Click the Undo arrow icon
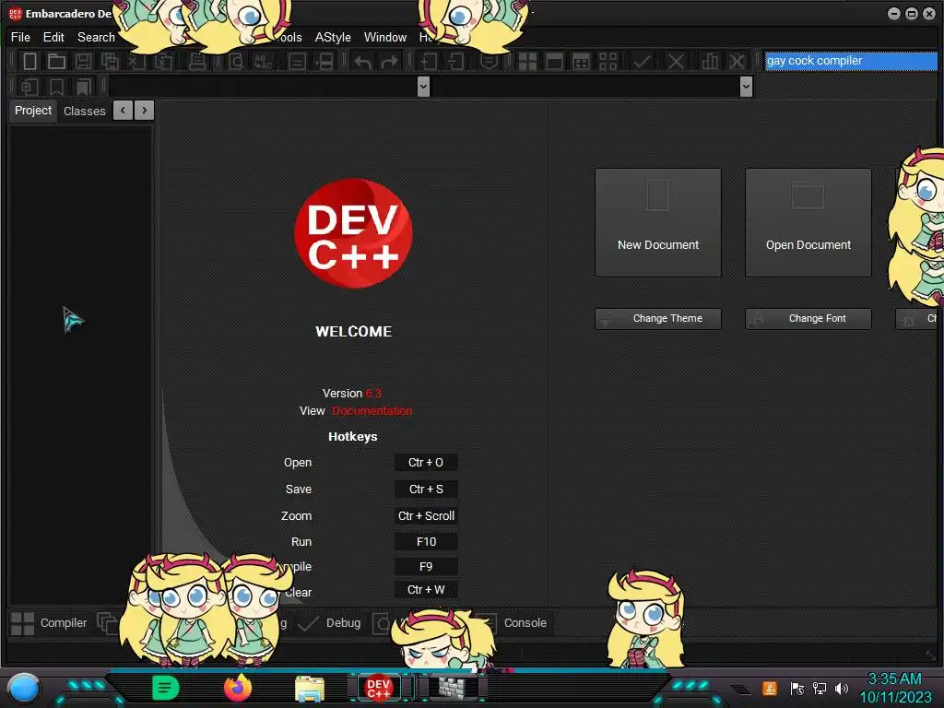This screenshot has height=708, width=944. (362, 61)
